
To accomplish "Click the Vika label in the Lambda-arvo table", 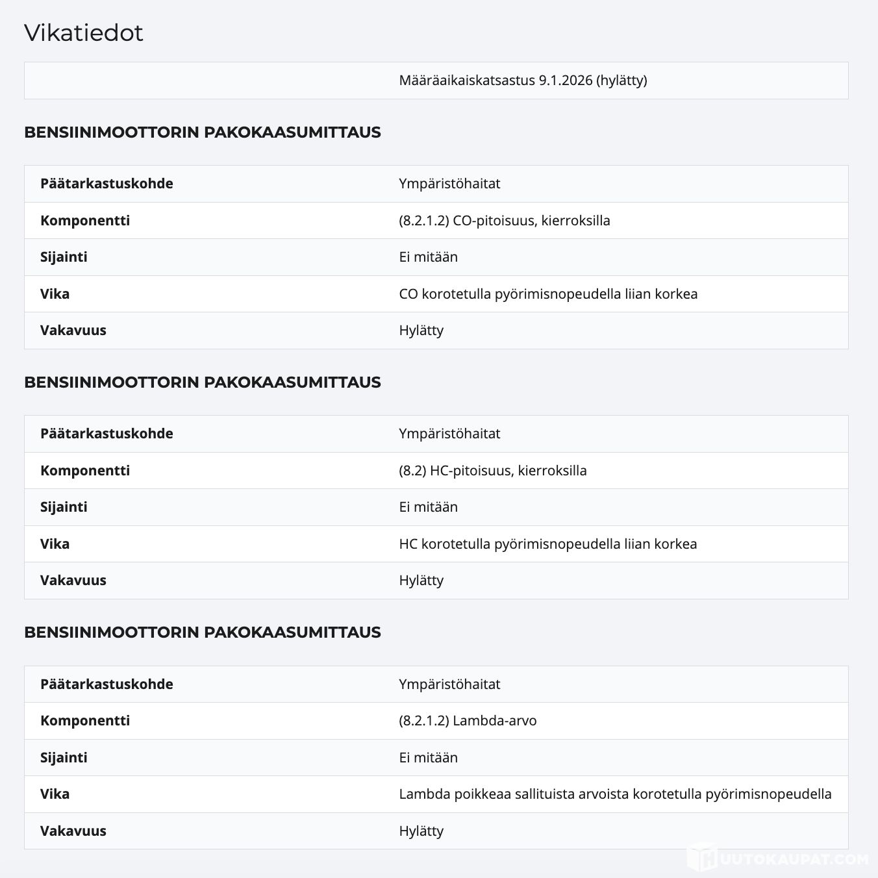I will 55,794.
